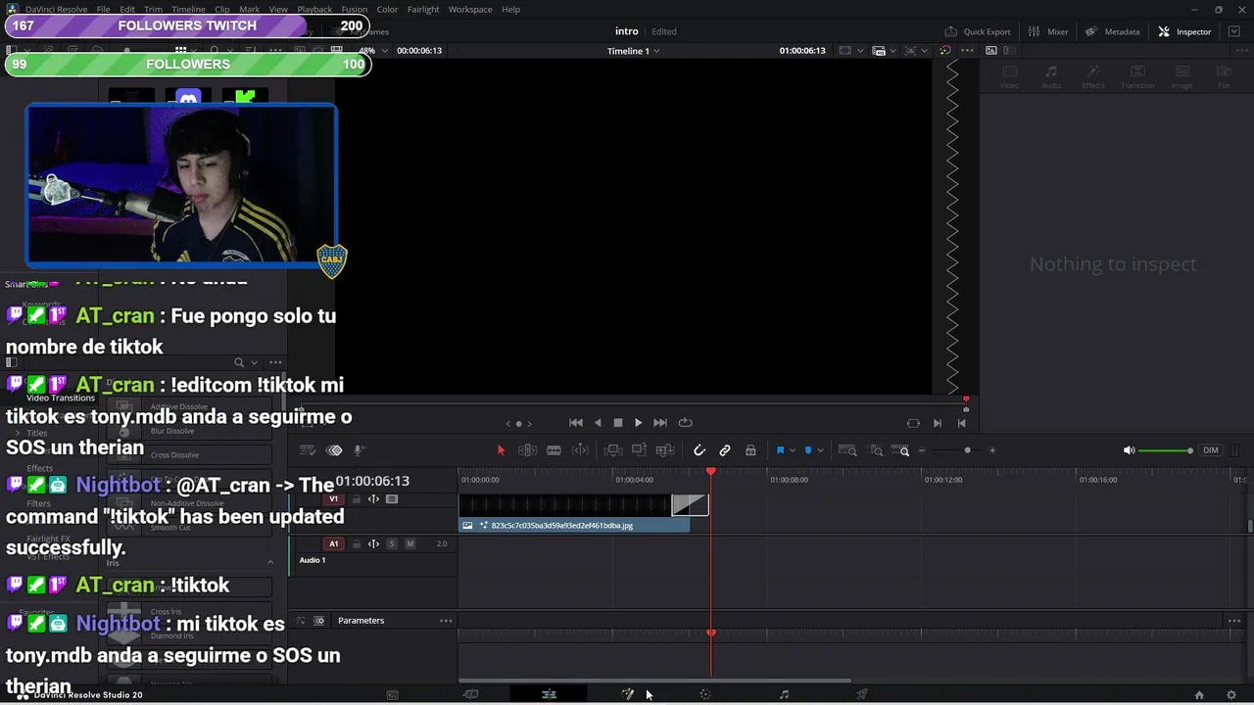Viewport: 1254px width, 705px height.
Task: Toggle the Inspector panel button
Action: click(x=1185, y=31)
